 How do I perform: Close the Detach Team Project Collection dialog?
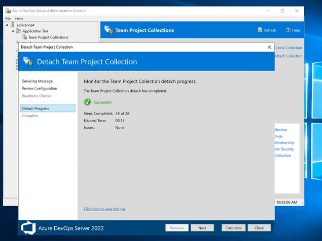(269, 47)
